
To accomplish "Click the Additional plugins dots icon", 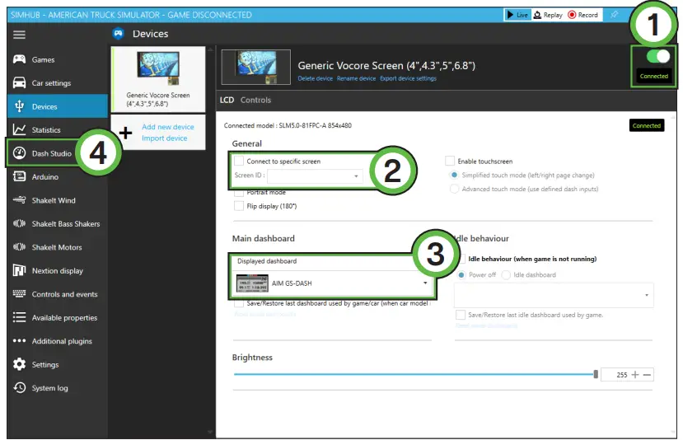I will click(19, 340).
